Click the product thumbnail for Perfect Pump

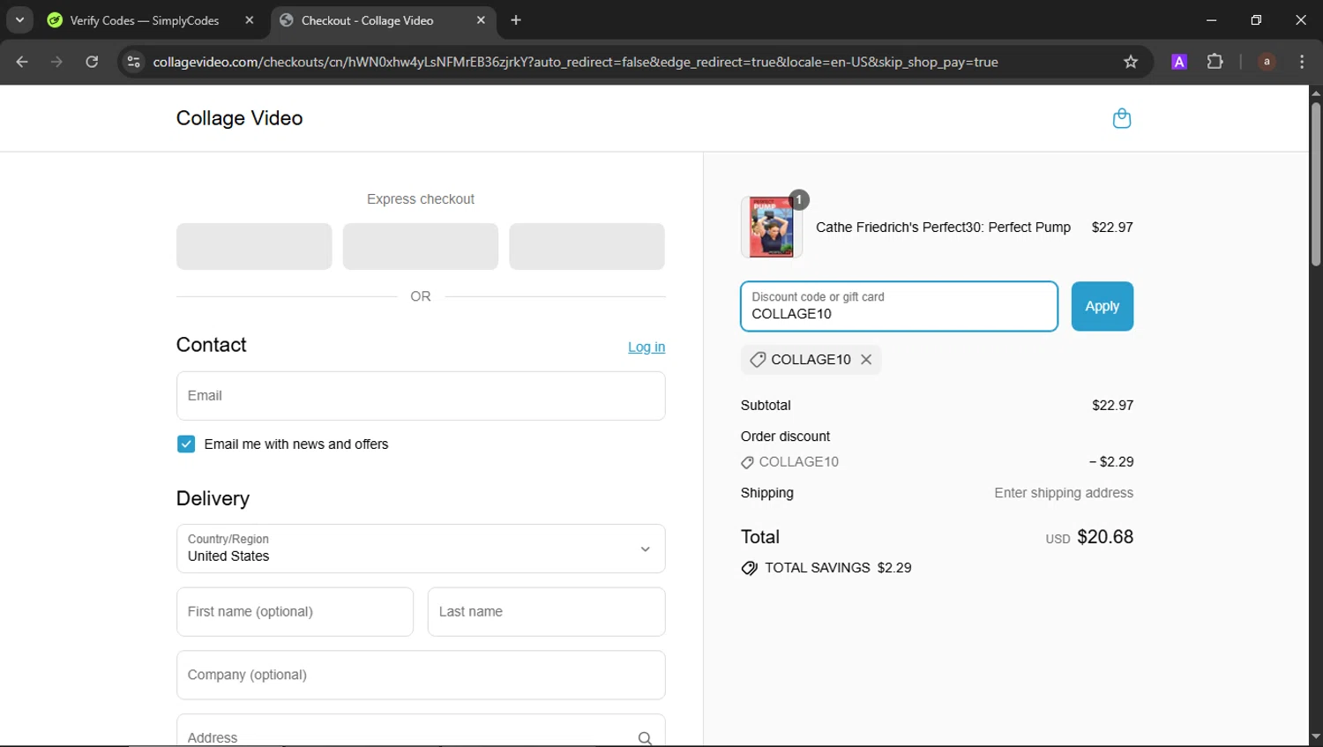tap(771, 228)
